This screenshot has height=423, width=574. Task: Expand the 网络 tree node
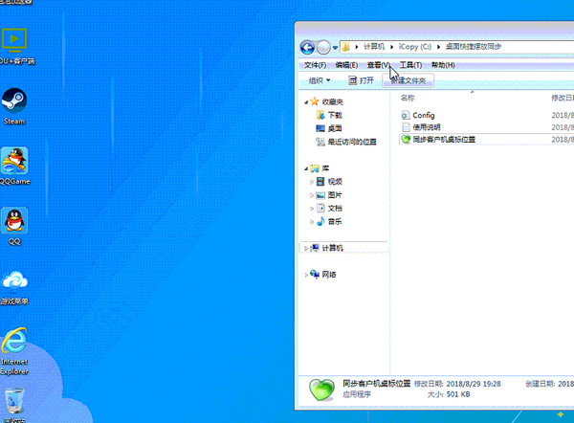pyautogui.click(x=306, y=275)
